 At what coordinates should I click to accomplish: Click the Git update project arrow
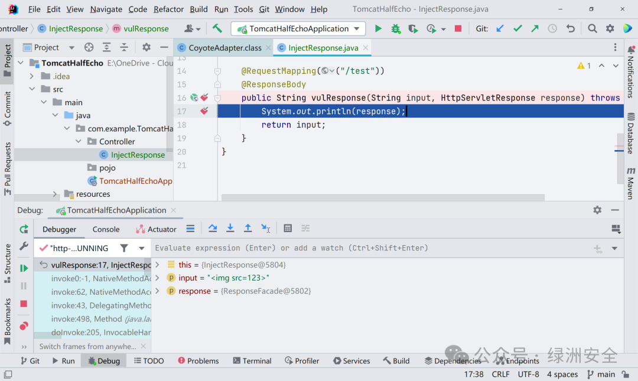tap(500, 28)
